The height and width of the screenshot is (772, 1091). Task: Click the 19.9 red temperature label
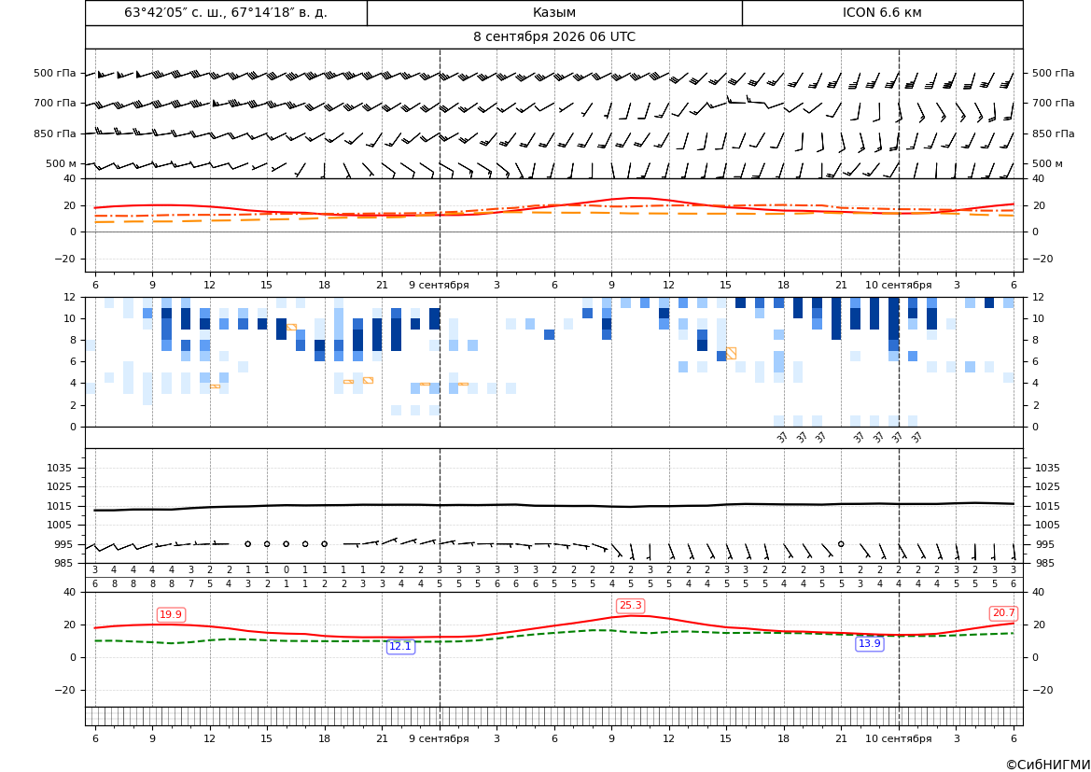click(x=171, y=614)
